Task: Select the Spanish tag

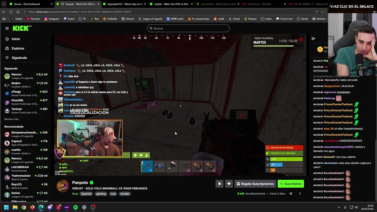Action: pyautogui.click(x=86, y=194)
